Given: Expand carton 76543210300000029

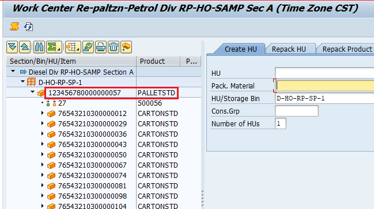Looking at the screenshot, I should [43, 123].
